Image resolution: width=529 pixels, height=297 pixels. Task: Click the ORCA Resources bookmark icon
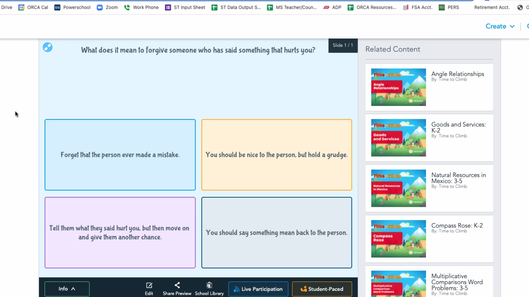click(350, 7)
